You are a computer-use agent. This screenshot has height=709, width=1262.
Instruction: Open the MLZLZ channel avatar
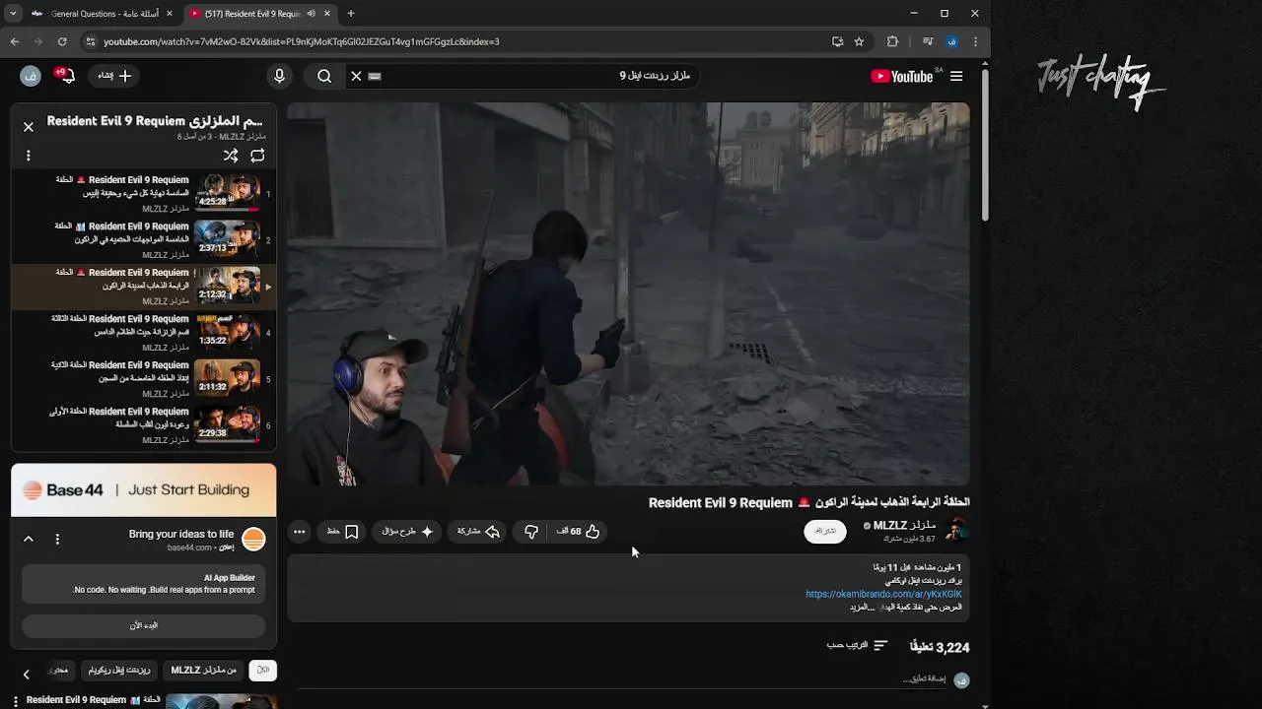coord(956,532)
